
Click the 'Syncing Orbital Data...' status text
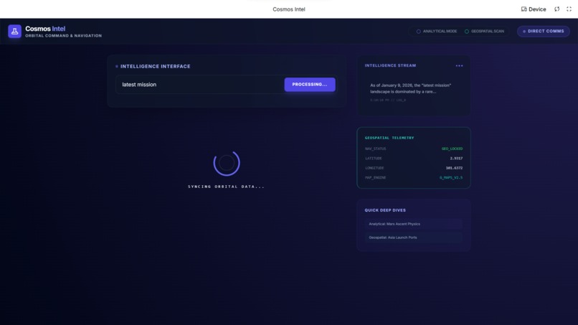tap(227, 187)
